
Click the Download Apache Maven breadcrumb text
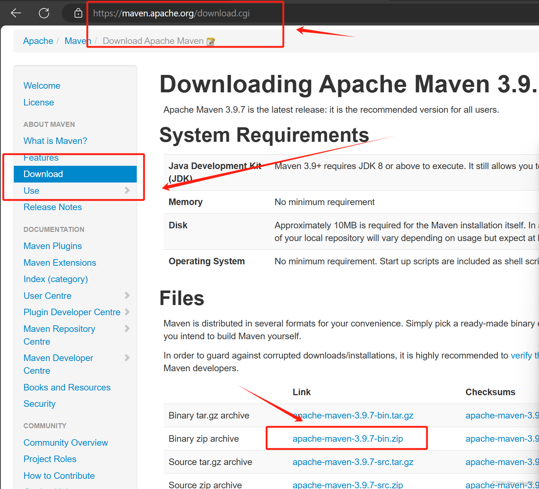tap(153, 41)
